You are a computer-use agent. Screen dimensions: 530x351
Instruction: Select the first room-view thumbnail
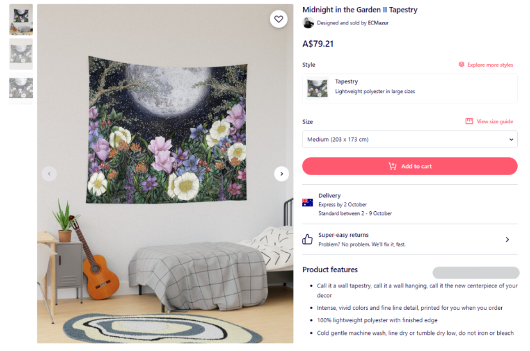(21, 20)
